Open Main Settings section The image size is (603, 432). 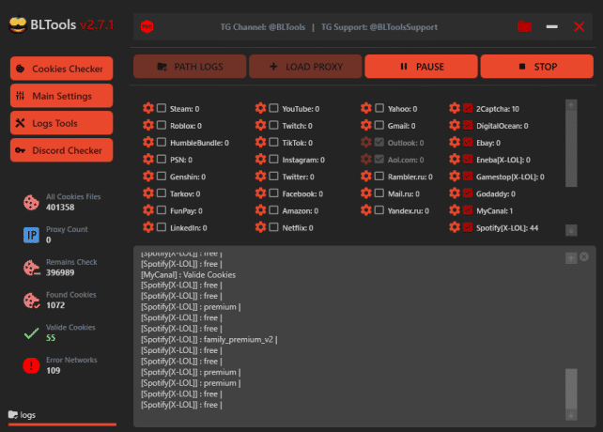pyautogui.click(x=62, y=96)
